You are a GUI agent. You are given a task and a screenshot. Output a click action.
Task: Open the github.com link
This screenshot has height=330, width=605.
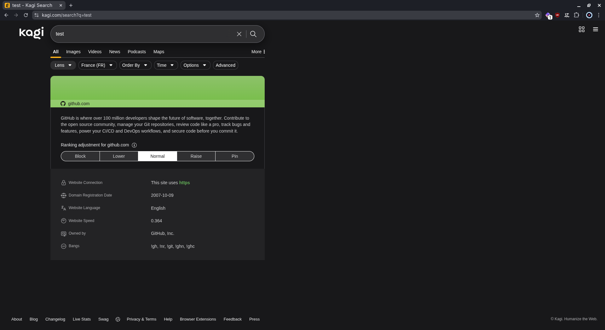(x=79, y=104)
